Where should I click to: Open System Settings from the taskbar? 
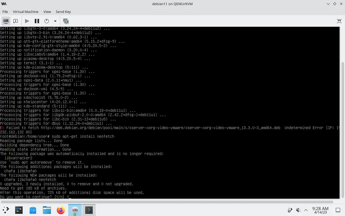19,210
